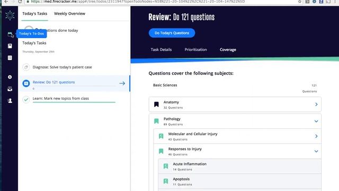The height and width of the screenshot is (191, 339).
Task: Click browser reload button
Action: point(20,2)
